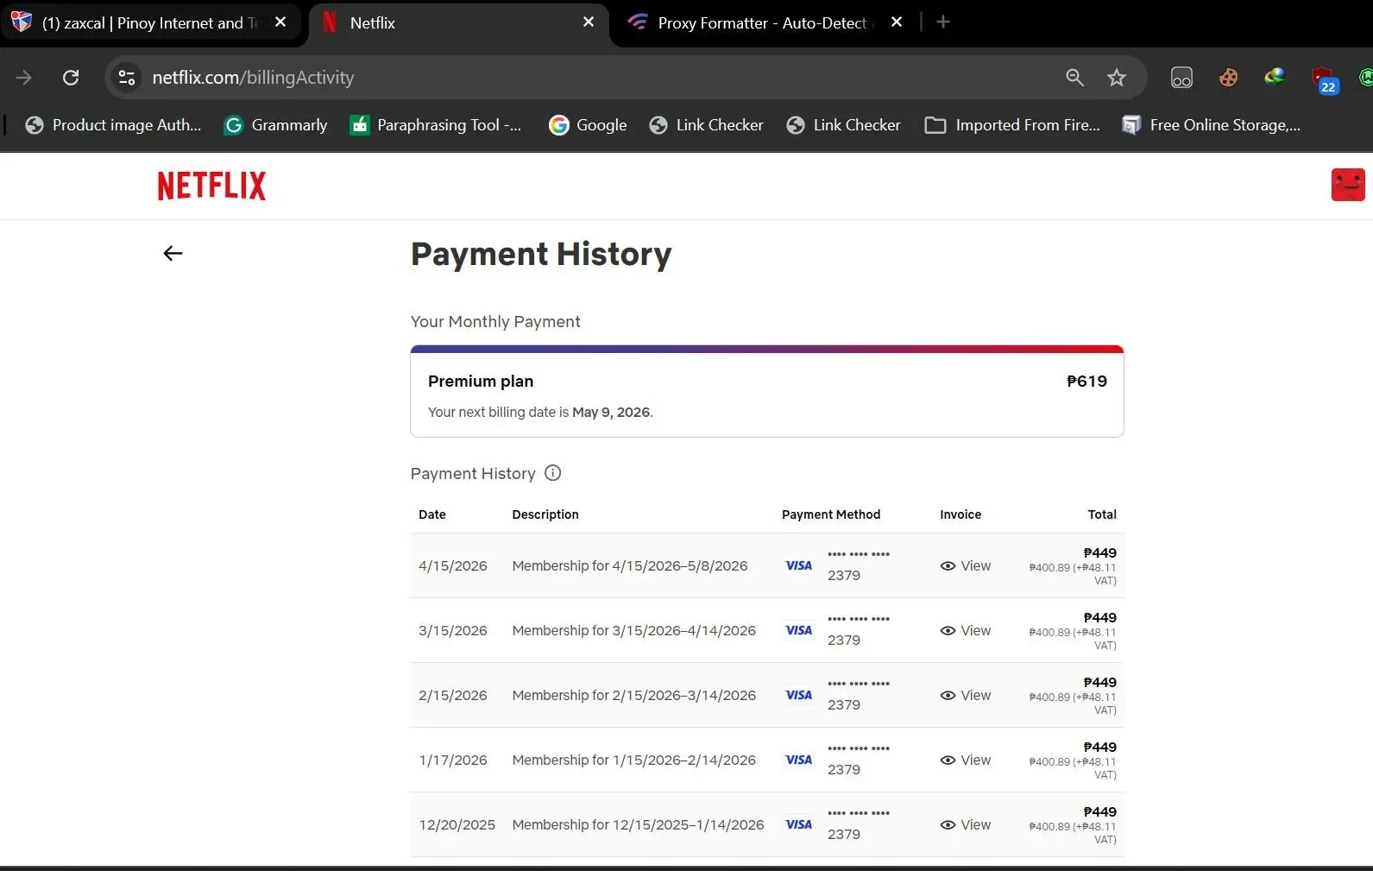The width and height of the screenshot is (1373, 871).
Task: Open the red shield extension with badge 22
Action: tap(1324, 80)
